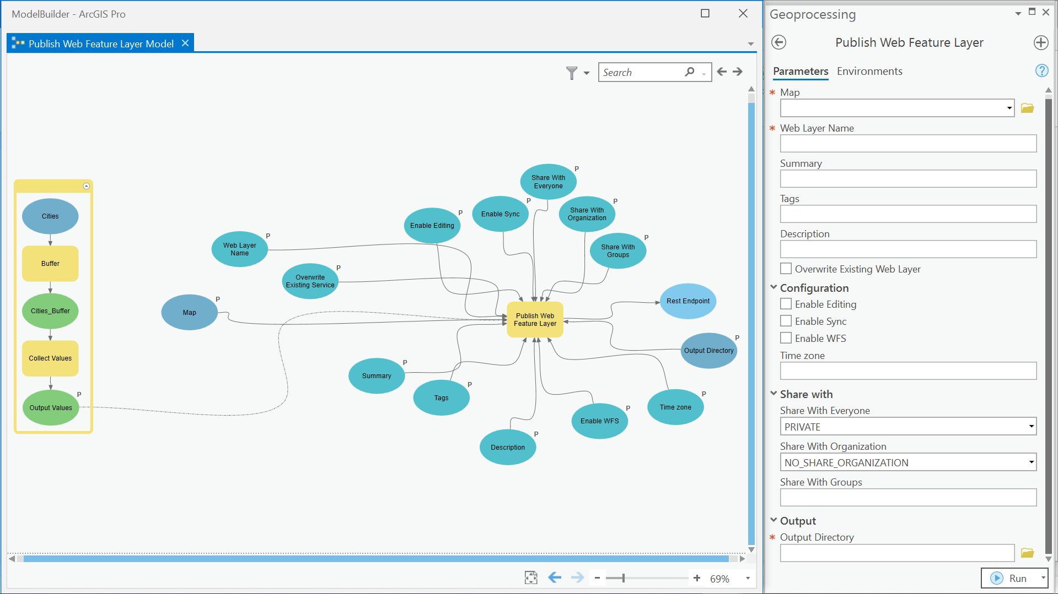Switch to the Environments tab

(x=869, y=71)
